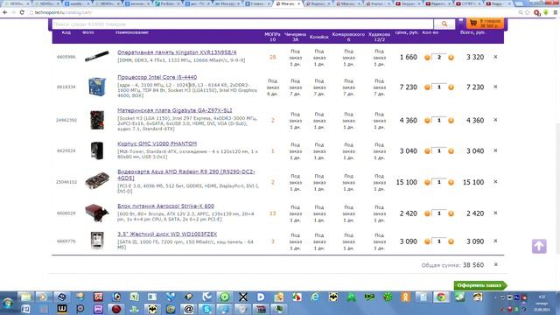The width and height of the screenshot is (560, 315).
Task: Remove Aerocool Strike-X 600 from cart
Action: pos(495,213)
